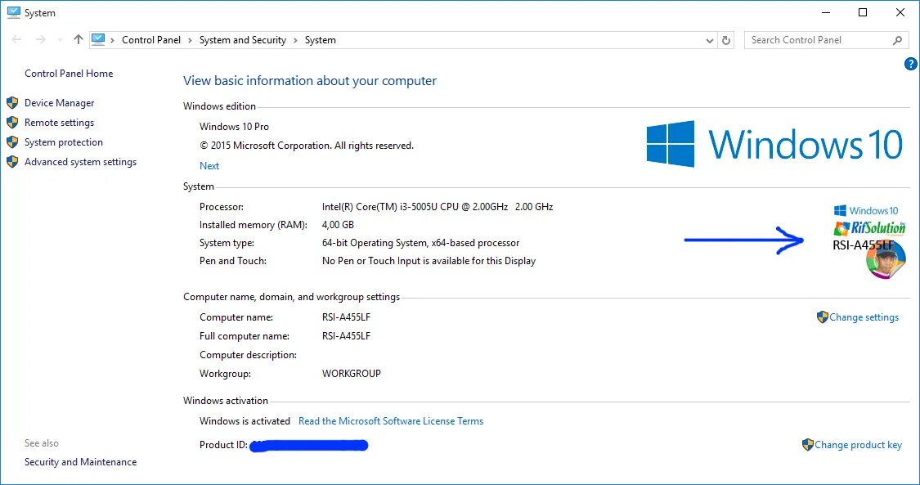Click the large Windows 10 logo
Image resolution: width=920 pixels, height=485 pixels.
tap(774, 144)
